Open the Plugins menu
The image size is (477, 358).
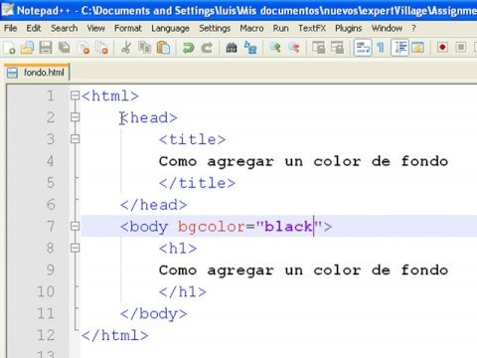point(349,29)
